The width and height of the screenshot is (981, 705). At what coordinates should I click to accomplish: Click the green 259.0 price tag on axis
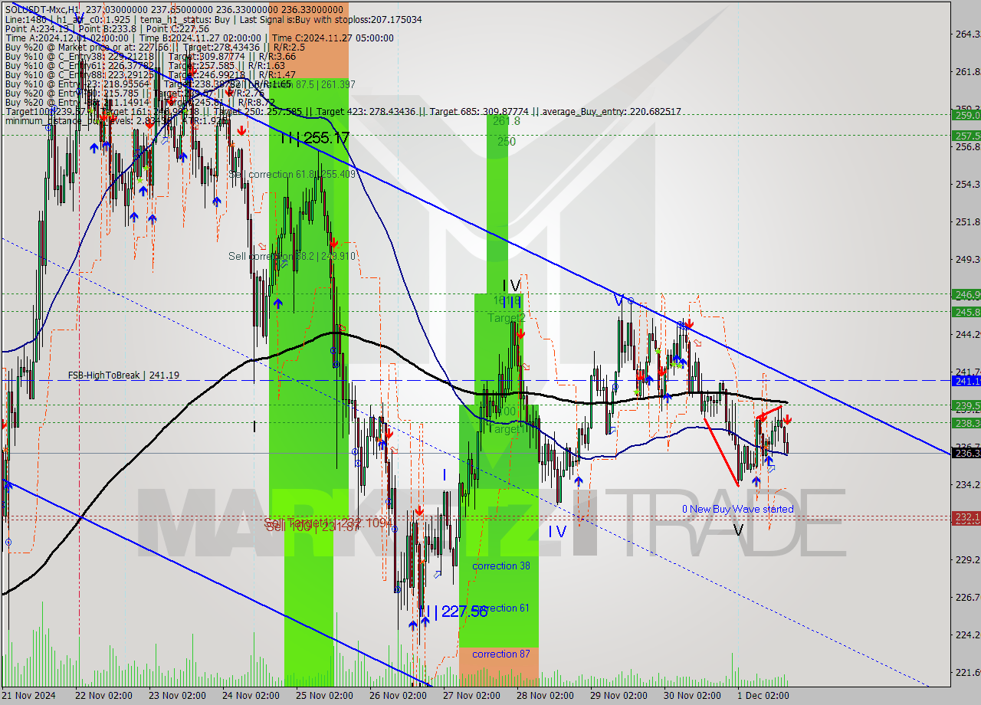[966, 115]
